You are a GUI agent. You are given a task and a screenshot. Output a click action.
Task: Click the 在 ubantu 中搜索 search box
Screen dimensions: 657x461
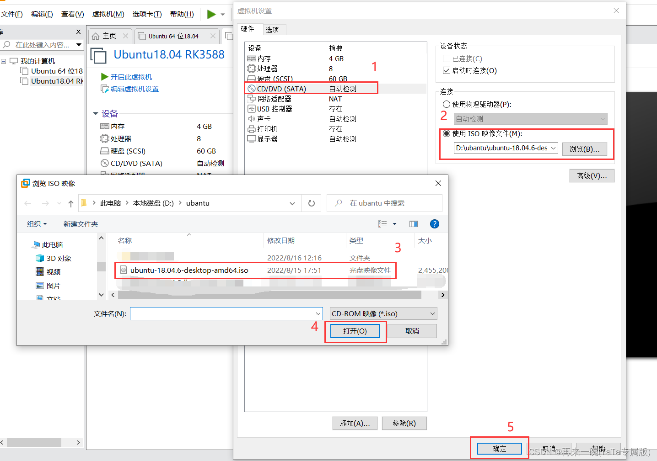coord(384,203)
